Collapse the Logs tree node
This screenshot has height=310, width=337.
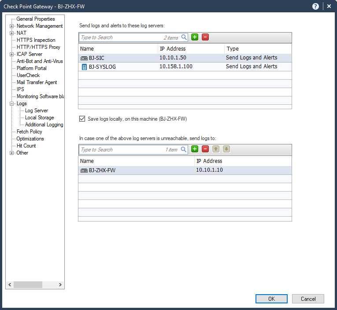point(11,104)
